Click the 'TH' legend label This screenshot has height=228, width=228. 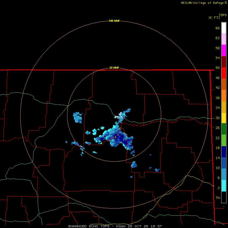click(218, 198)
